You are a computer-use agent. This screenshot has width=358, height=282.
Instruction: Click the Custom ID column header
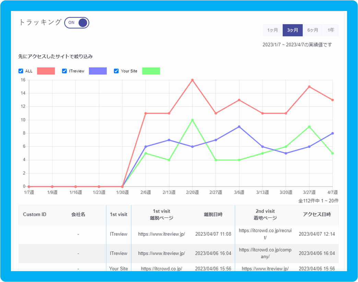click(35, 214)
